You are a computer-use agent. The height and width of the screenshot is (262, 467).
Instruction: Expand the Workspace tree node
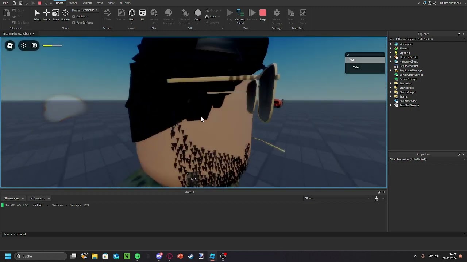pyautogui.click(x=391, y=44)
